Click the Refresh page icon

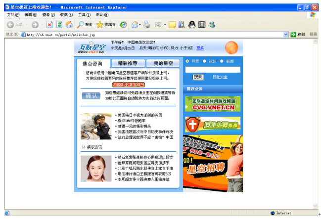[59, 25]
